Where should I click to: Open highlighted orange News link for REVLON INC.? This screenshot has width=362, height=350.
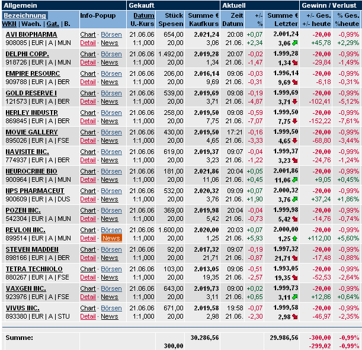tap(111, 238)
